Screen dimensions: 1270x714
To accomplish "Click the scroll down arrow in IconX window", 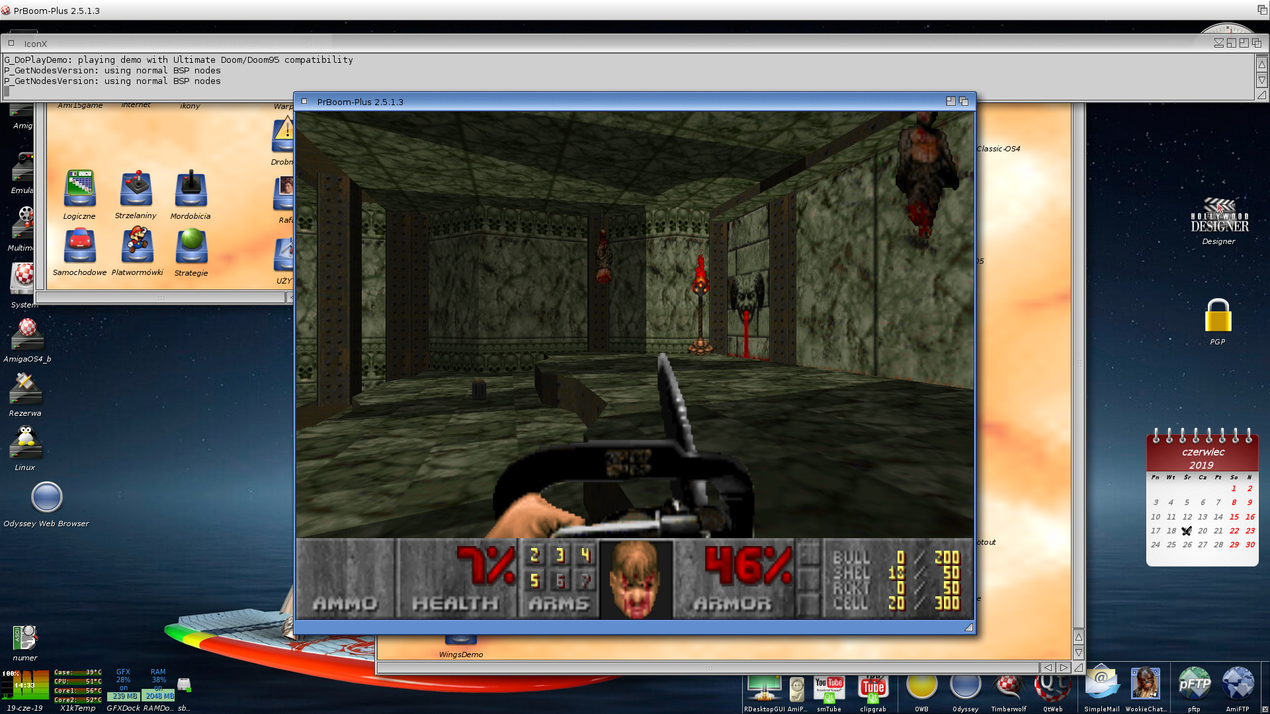I will pos(1261,80).
